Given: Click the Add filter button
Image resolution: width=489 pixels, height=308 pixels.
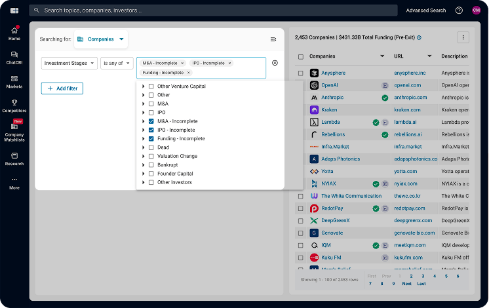Looking at the screenshot, I should [x=62, y=88].
